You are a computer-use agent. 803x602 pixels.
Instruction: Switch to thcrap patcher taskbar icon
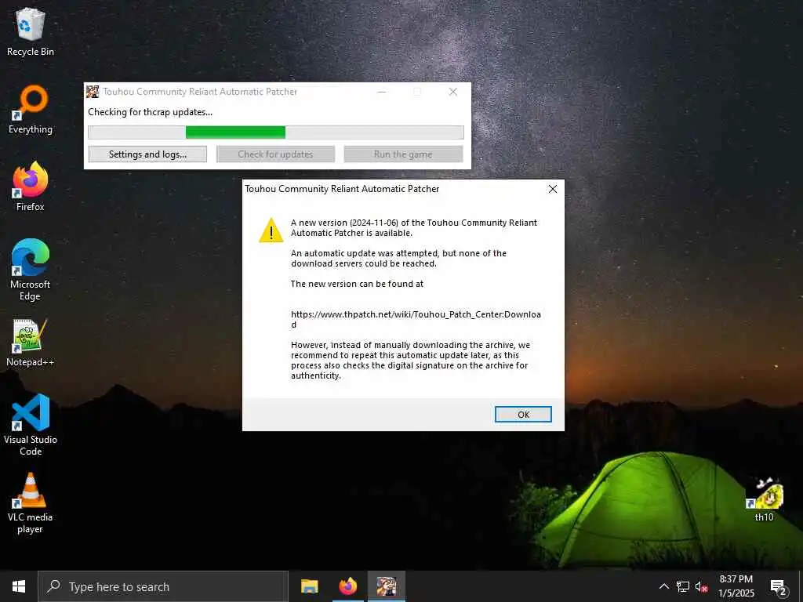(x=387, y=586)
